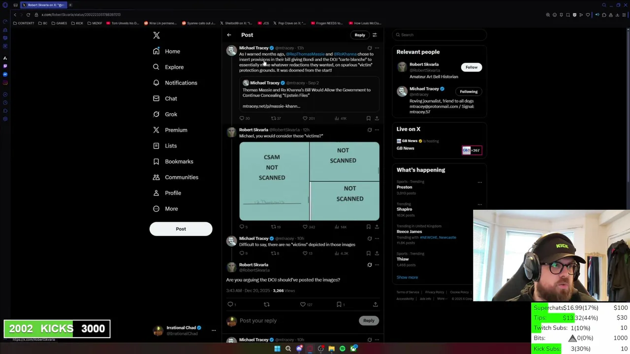Open the More circle icon menu
This screenshot has height=354, width=630.
point(156,208)
